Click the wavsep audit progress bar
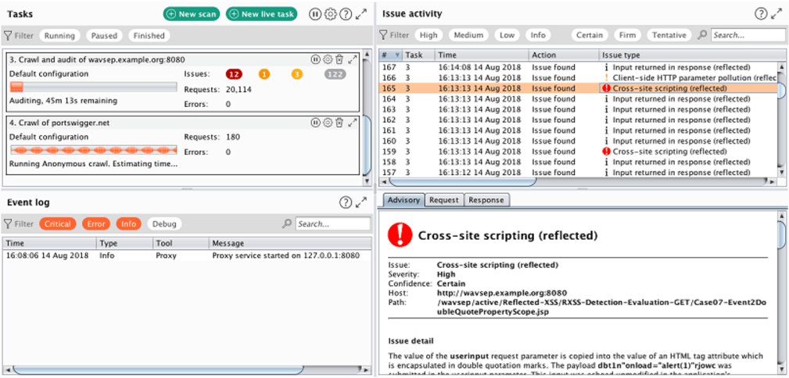Image resolution: width=789 pixels, height=378 pixels. (x=93, y=87)
